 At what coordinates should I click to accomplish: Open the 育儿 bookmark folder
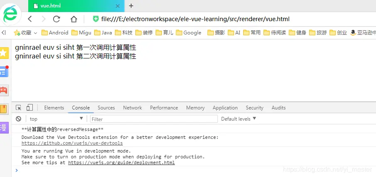click(164, 33)
